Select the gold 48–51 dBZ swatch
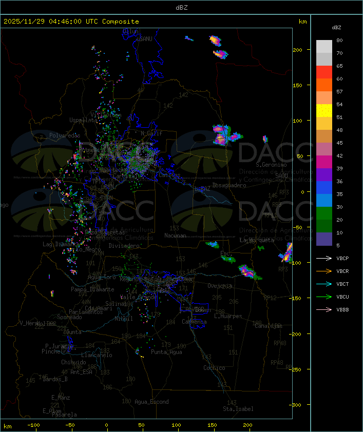 click(x=324, y=124)
